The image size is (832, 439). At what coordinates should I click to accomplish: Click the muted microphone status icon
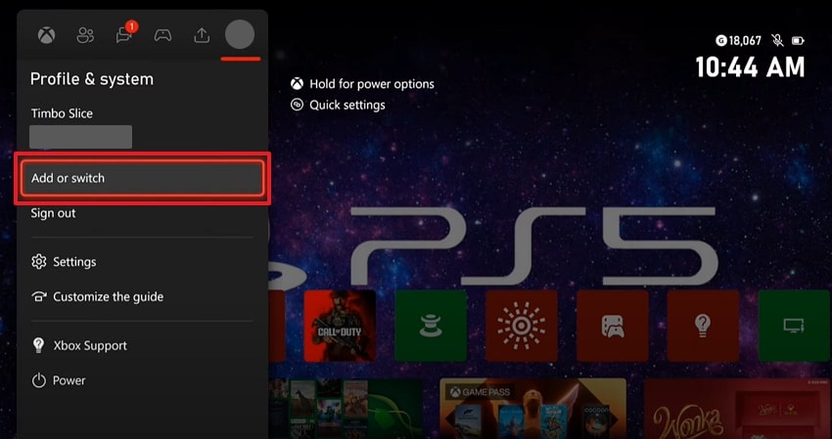click(x=777, y=40)
